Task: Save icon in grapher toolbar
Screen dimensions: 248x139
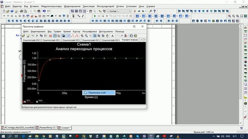Action: pos(28,36)
